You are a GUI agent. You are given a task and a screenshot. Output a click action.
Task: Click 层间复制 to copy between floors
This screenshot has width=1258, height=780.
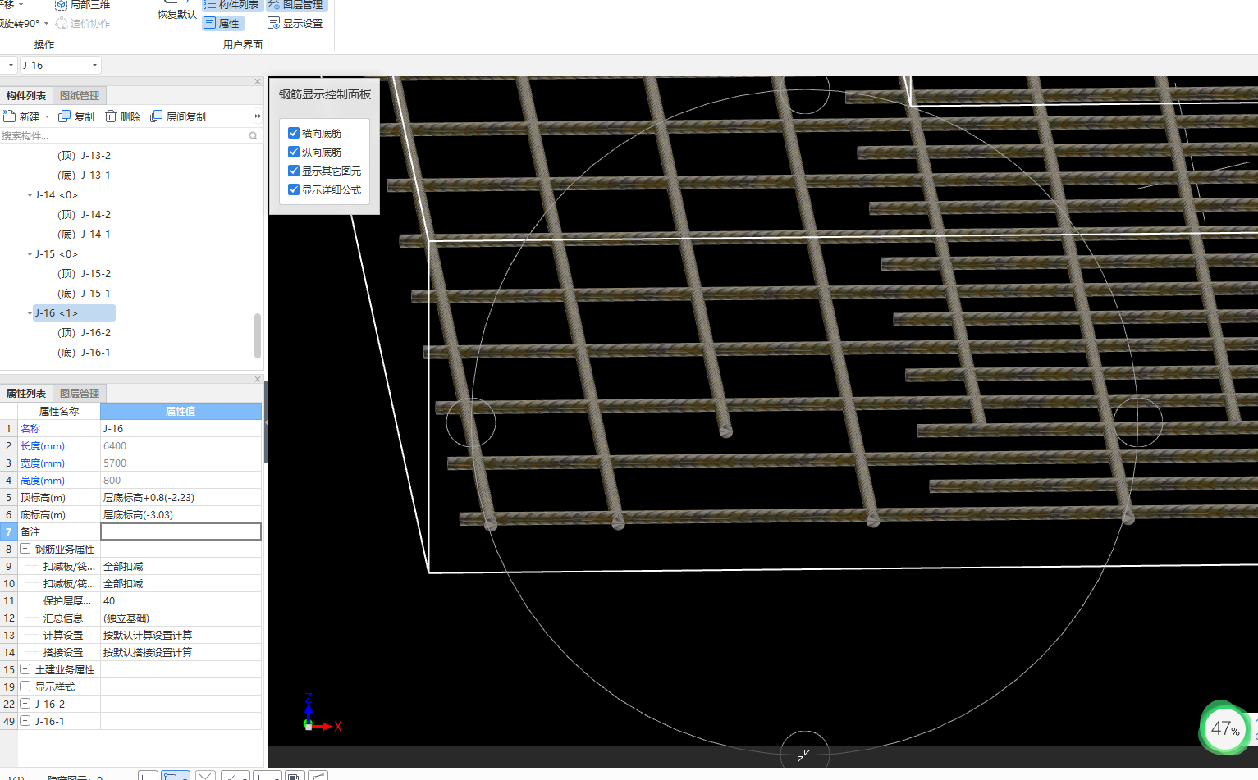click(x=178, y=116)
